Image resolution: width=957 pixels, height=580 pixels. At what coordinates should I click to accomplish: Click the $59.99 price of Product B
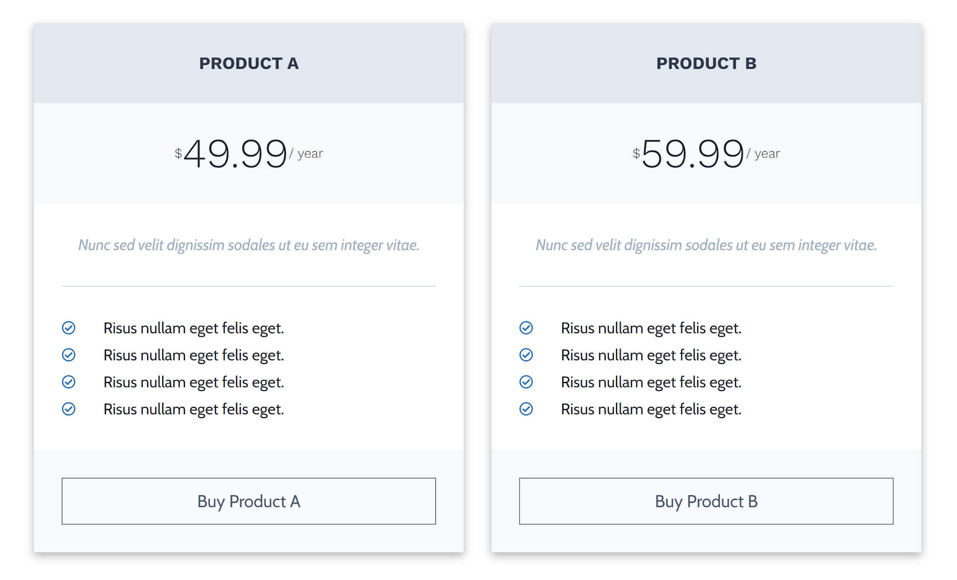(692, 153)
